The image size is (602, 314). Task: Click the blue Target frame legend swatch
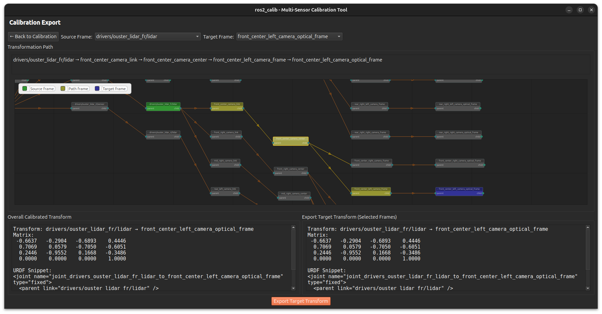(x=97, y=88)
